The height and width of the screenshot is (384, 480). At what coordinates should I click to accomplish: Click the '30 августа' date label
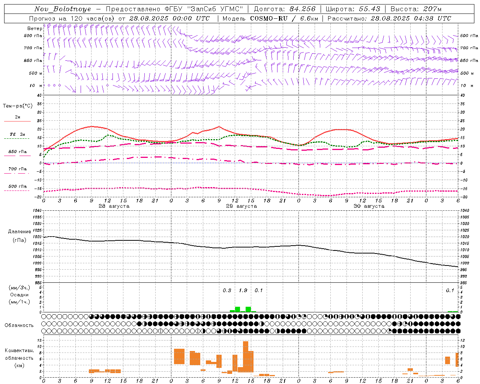(x=369, y=206)
